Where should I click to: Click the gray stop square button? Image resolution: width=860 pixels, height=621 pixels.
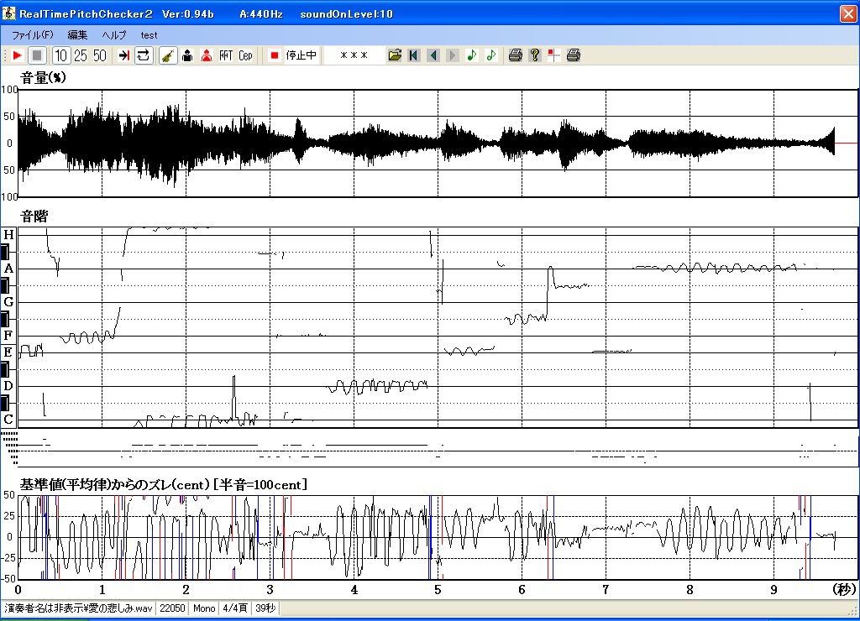click(37, 55)
